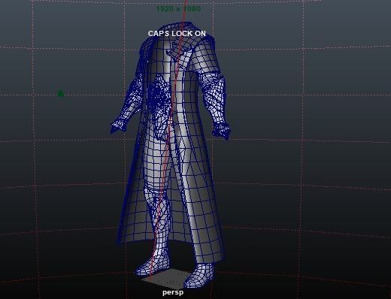Click the green marker on the left grid
Viewport: 391px width, 299px height.
point(61,94)
